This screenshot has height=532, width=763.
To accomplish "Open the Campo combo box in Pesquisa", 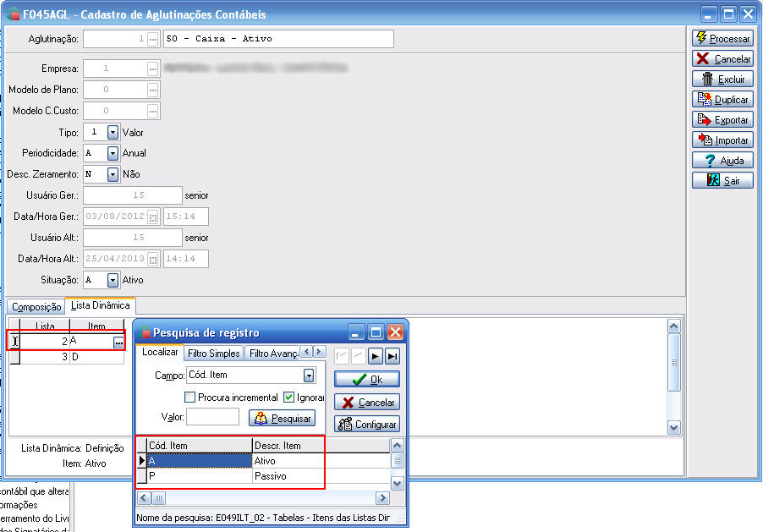I will 309,376.
